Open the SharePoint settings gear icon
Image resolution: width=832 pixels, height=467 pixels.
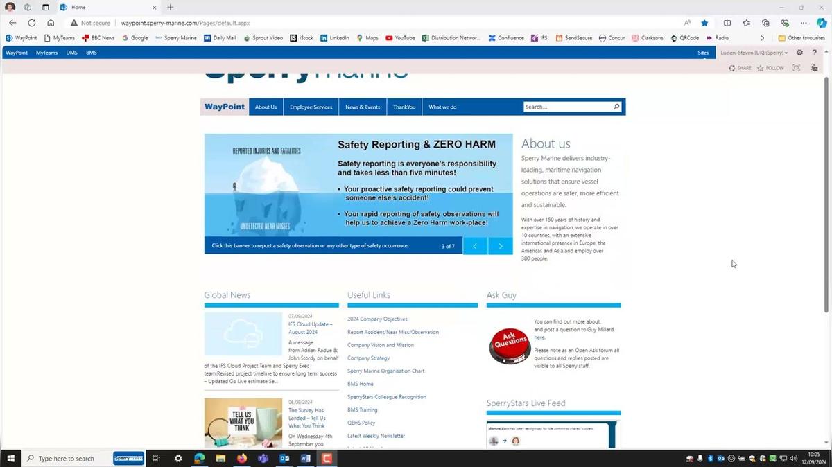pyautogui.click(x=799, y=53)
